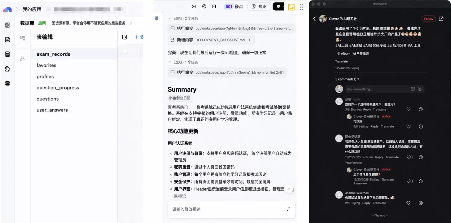Open the database cylinder icon in sidebar
This screenshot has width=451, height=223.
tap(8, 83)
